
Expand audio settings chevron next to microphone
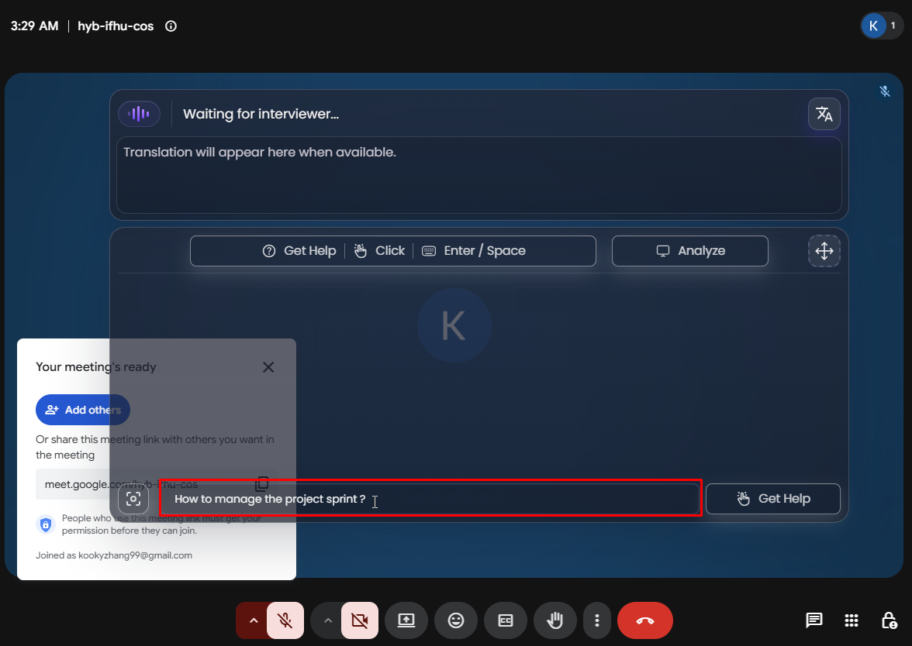tap(253, 620)
